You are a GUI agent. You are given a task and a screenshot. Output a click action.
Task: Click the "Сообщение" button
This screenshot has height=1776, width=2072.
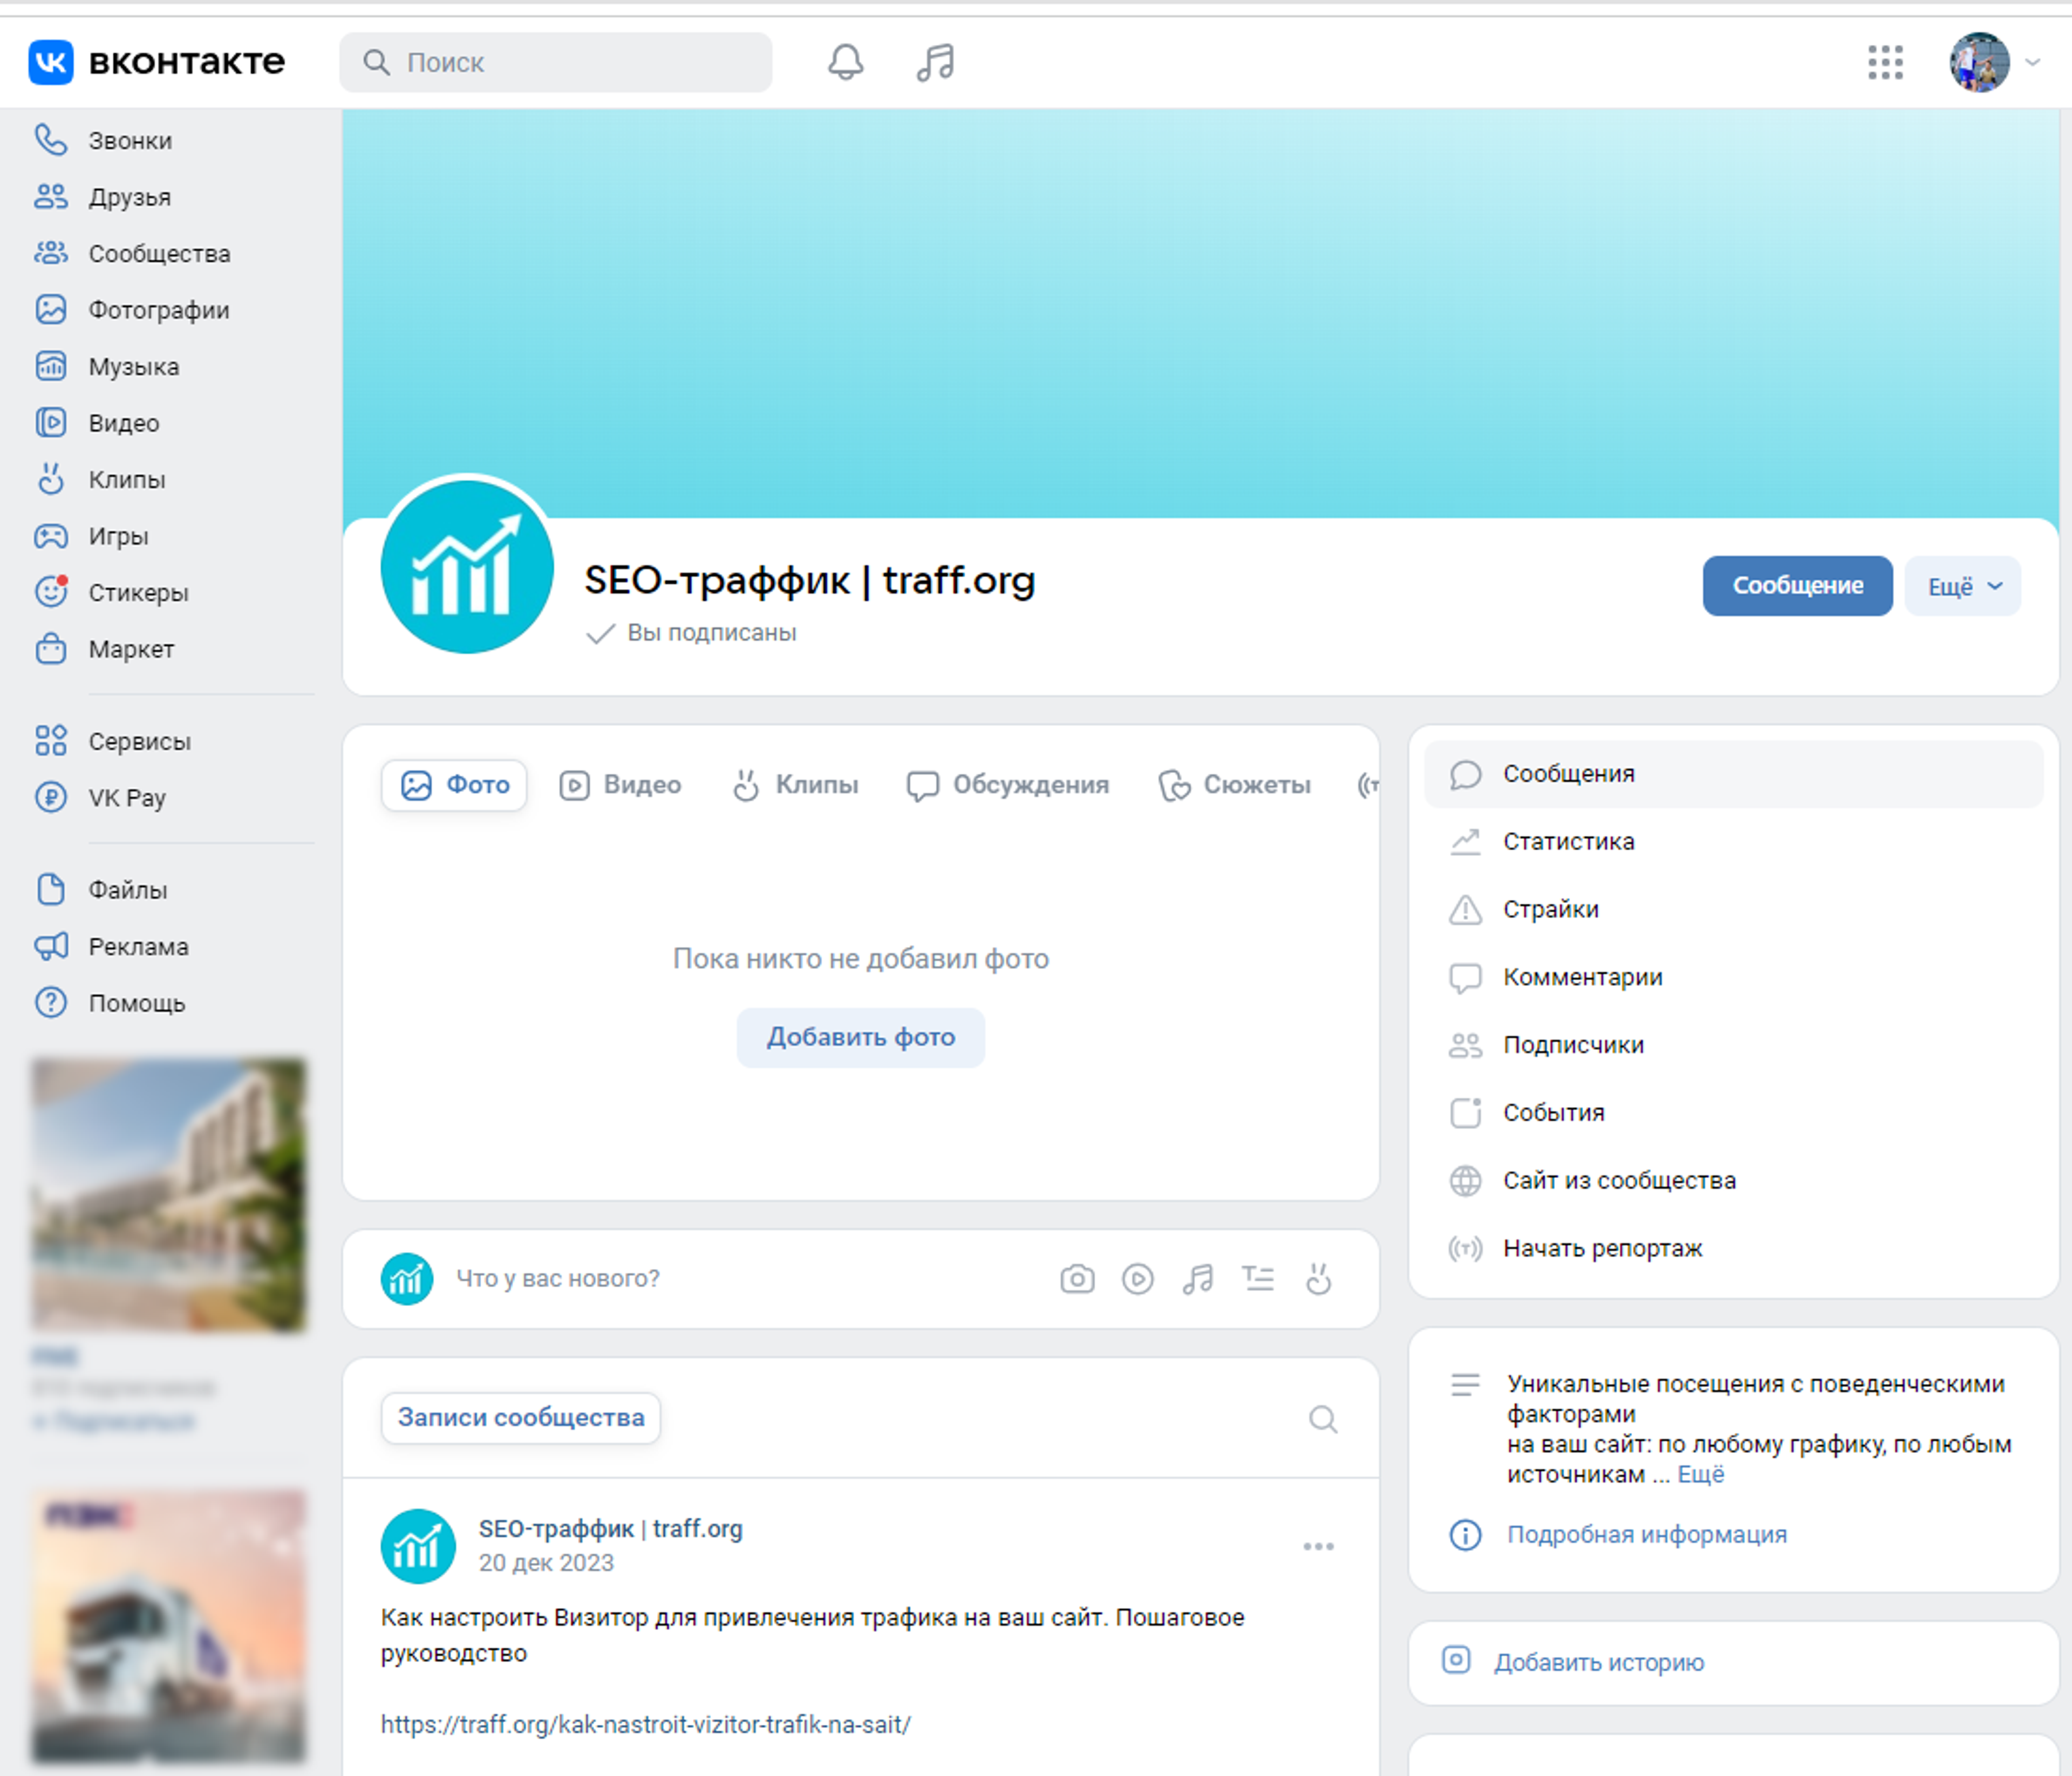click(x=1796, y=586)
